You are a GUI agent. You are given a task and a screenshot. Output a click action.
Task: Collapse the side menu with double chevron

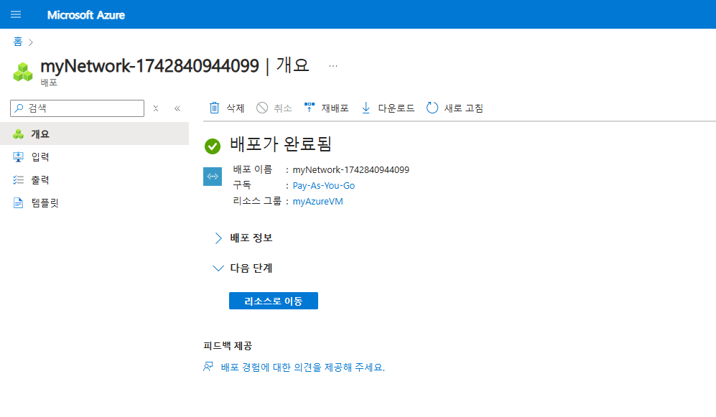[177, 108]
